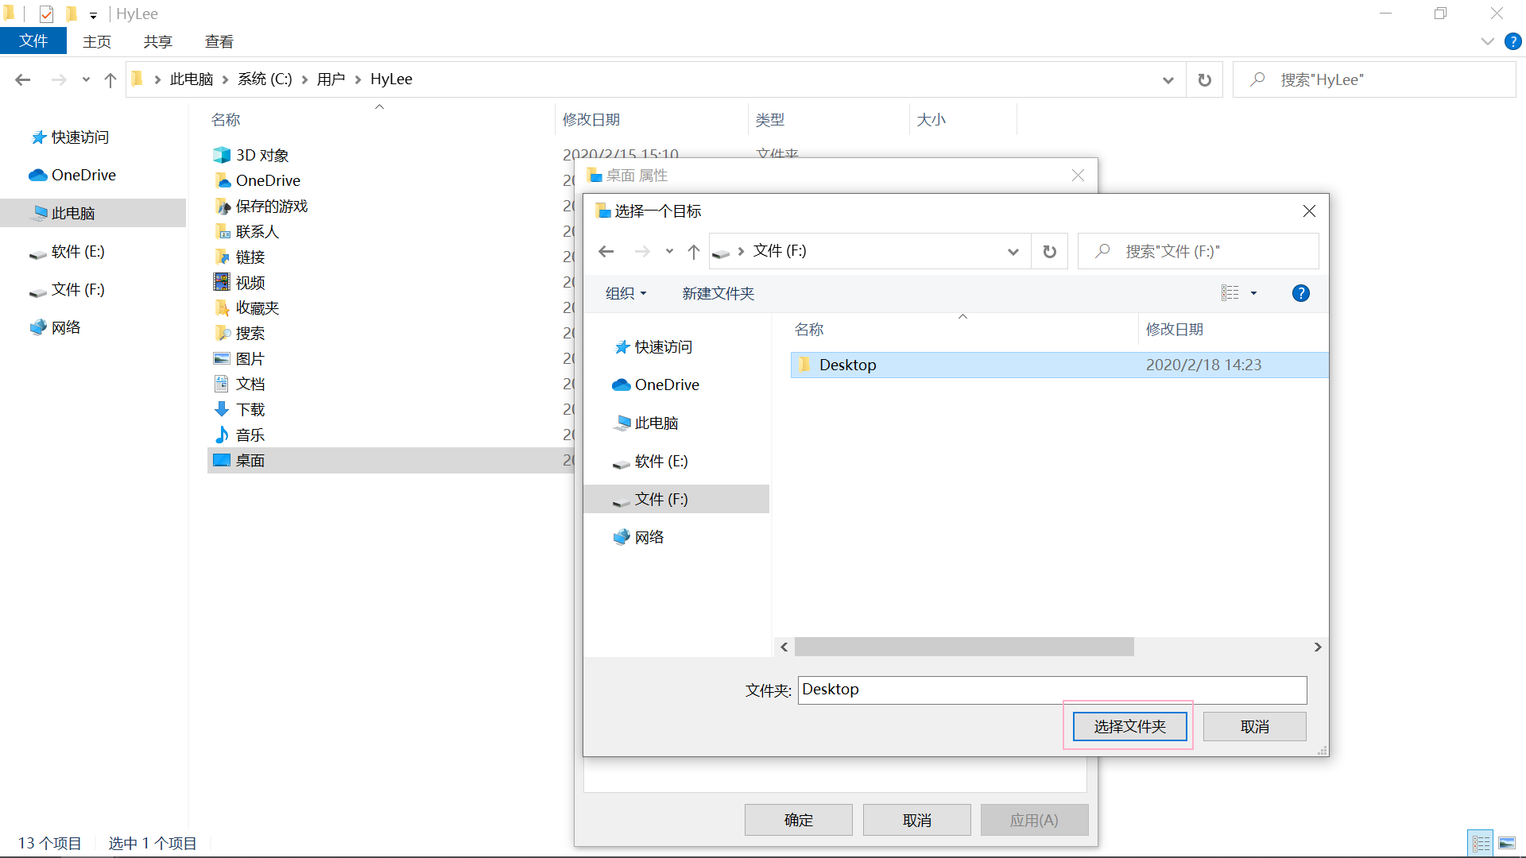Open the 组织 dropdown menu

pos(626,293)
